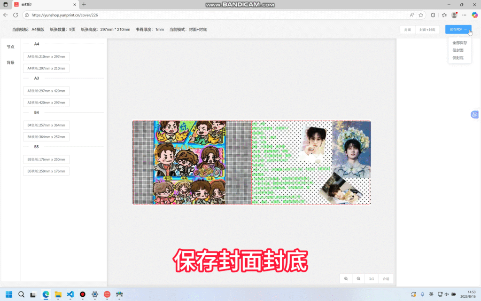Refresh the yunprint page
This screenshot has height=301, width=481.
pos(16,15)
